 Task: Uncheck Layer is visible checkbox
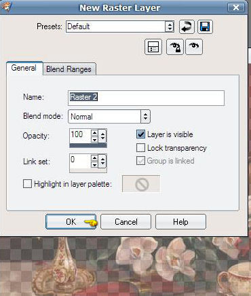[140, 134]
